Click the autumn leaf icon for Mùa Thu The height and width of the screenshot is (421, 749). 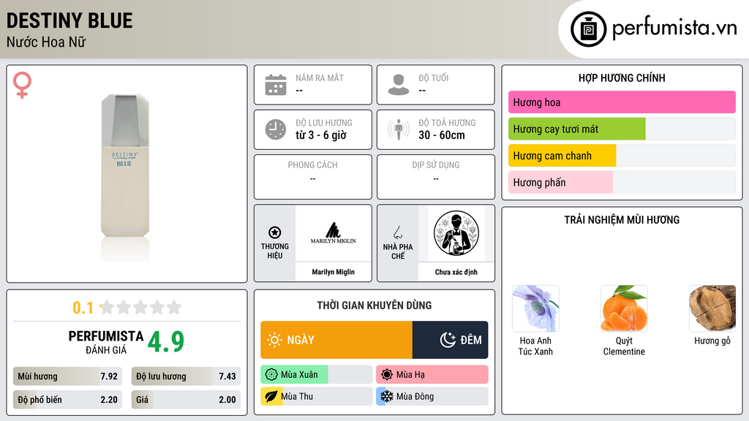(x=271, y=396)
